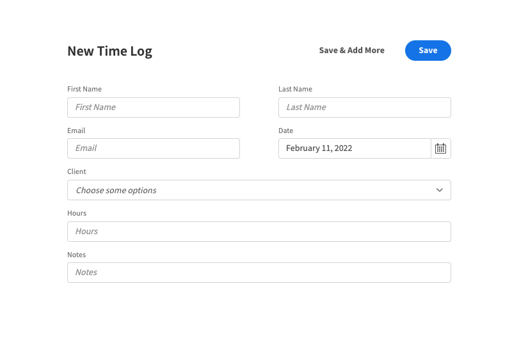Expand the Client dropdown chevron arrow
The image size is (512, 341).
pyautogui.click(x=440, y=190)
